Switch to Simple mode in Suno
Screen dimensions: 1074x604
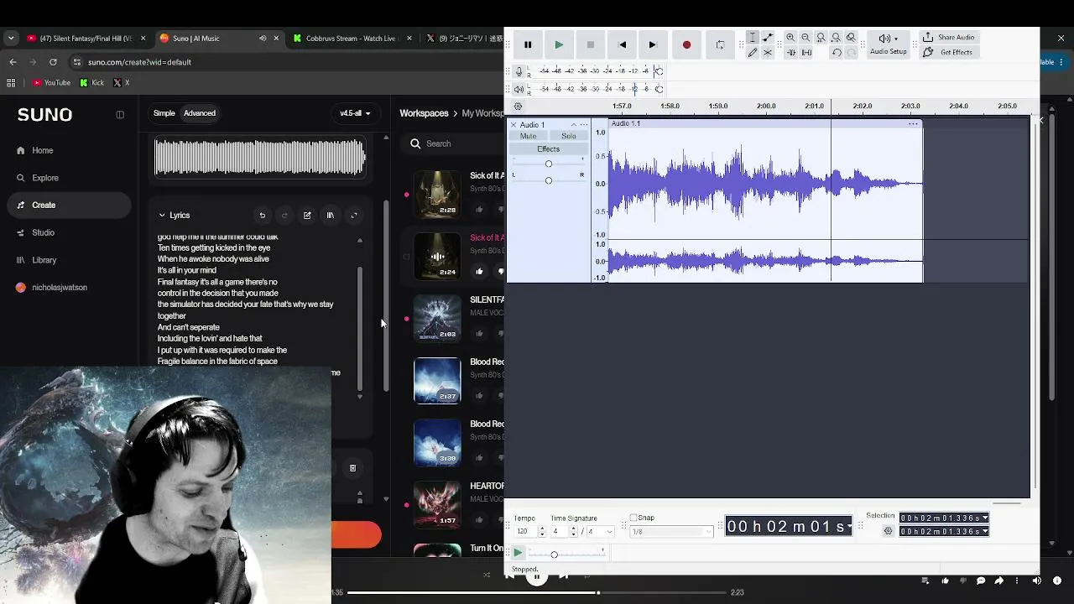pyautogui.click(x=164, y=113)
